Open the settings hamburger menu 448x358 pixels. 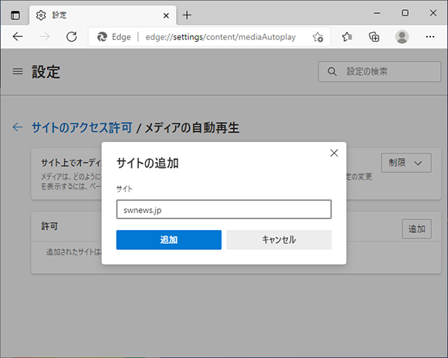point(18,71)
